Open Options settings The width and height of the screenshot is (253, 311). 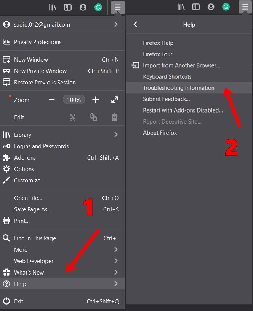[x=62, y=169]
